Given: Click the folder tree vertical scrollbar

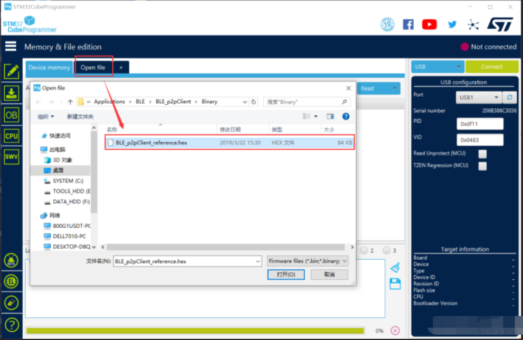Looking at the screenshot, I should [94, 173].
